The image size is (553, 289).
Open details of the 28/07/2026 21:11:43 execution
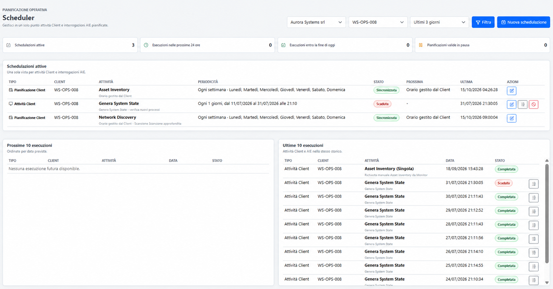(534, 225)
